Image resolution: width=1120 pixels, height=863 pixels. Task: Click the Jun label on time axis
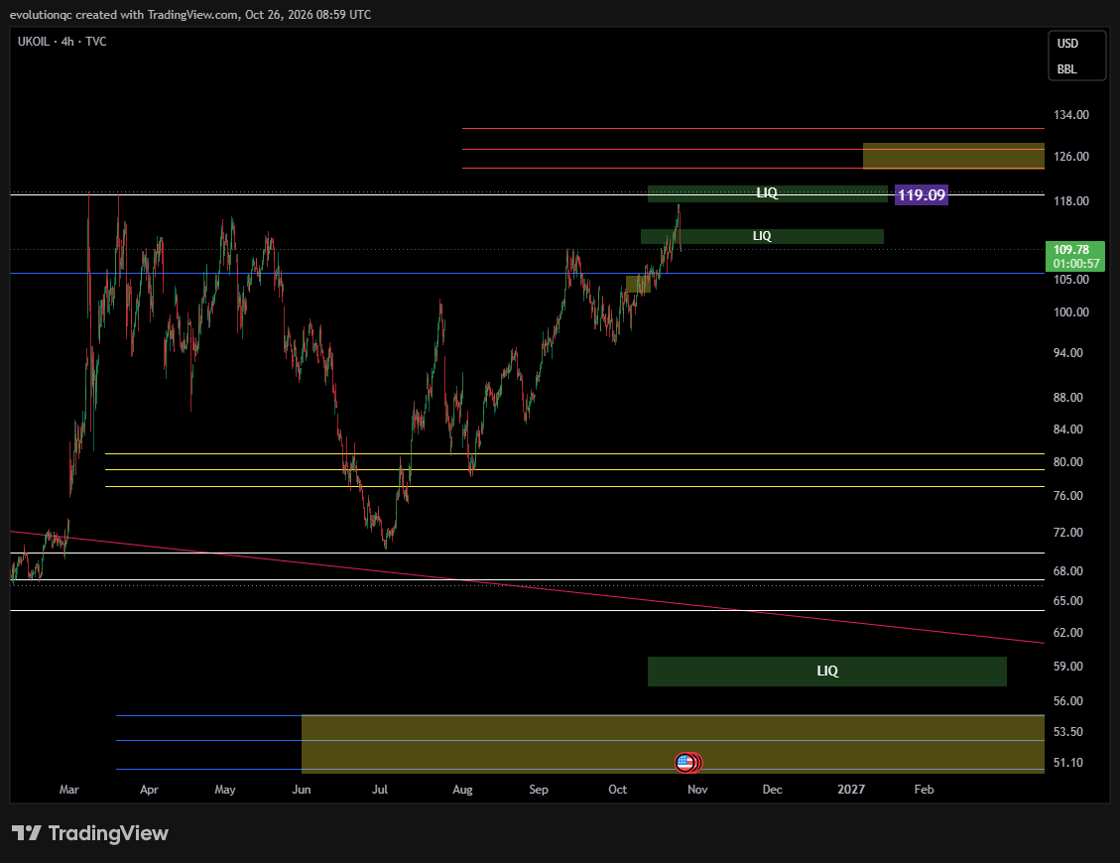[x=302, y=790]
